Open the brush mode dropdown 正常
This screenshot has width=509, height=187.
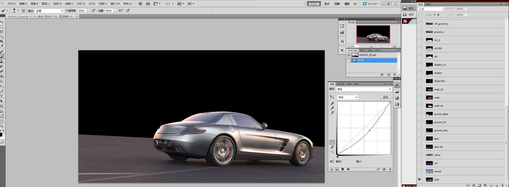49,11
